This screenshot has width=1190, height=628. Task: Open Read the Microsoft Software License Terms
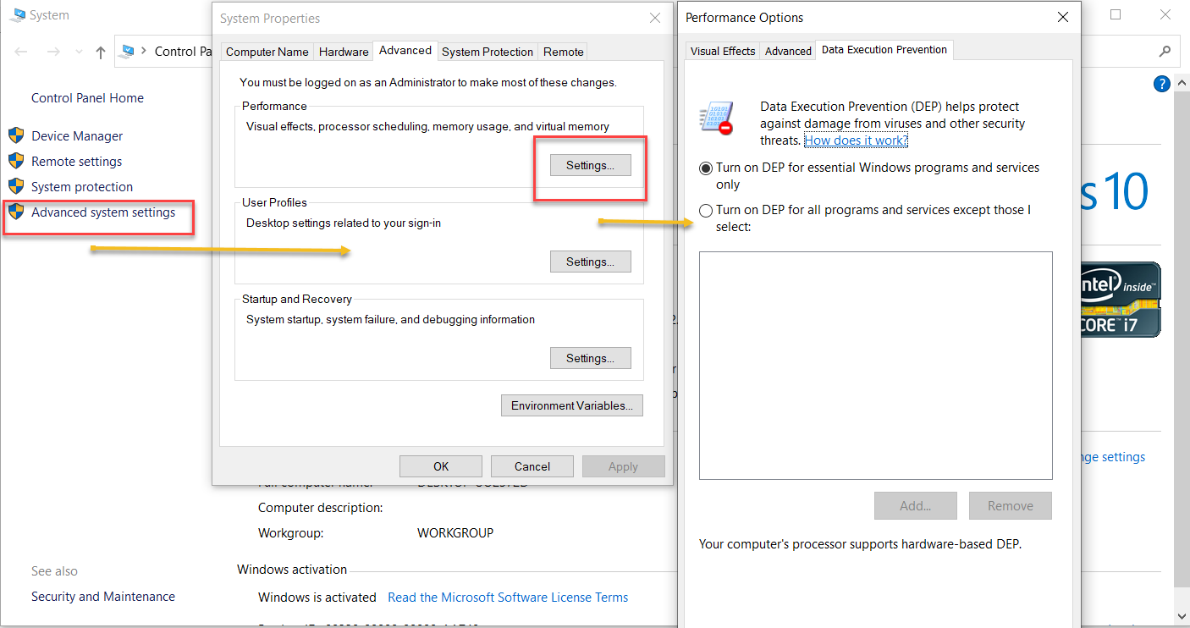pos(508,598)
